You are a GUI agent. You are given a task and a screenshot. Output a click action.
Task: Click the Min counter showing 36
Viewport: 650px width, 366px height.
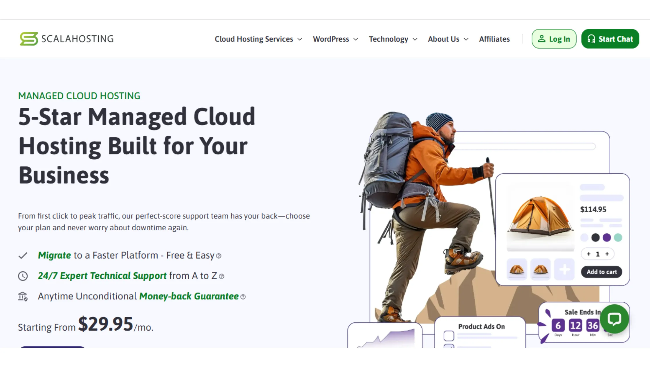[593, 326]
